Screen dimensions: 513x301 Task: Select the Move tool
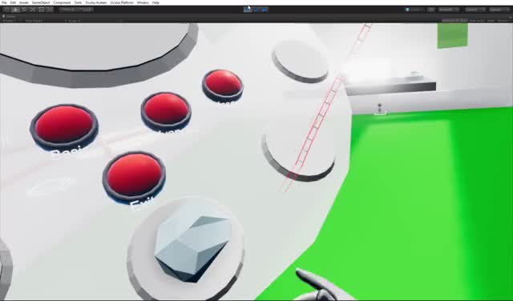(x=15, y=10)
